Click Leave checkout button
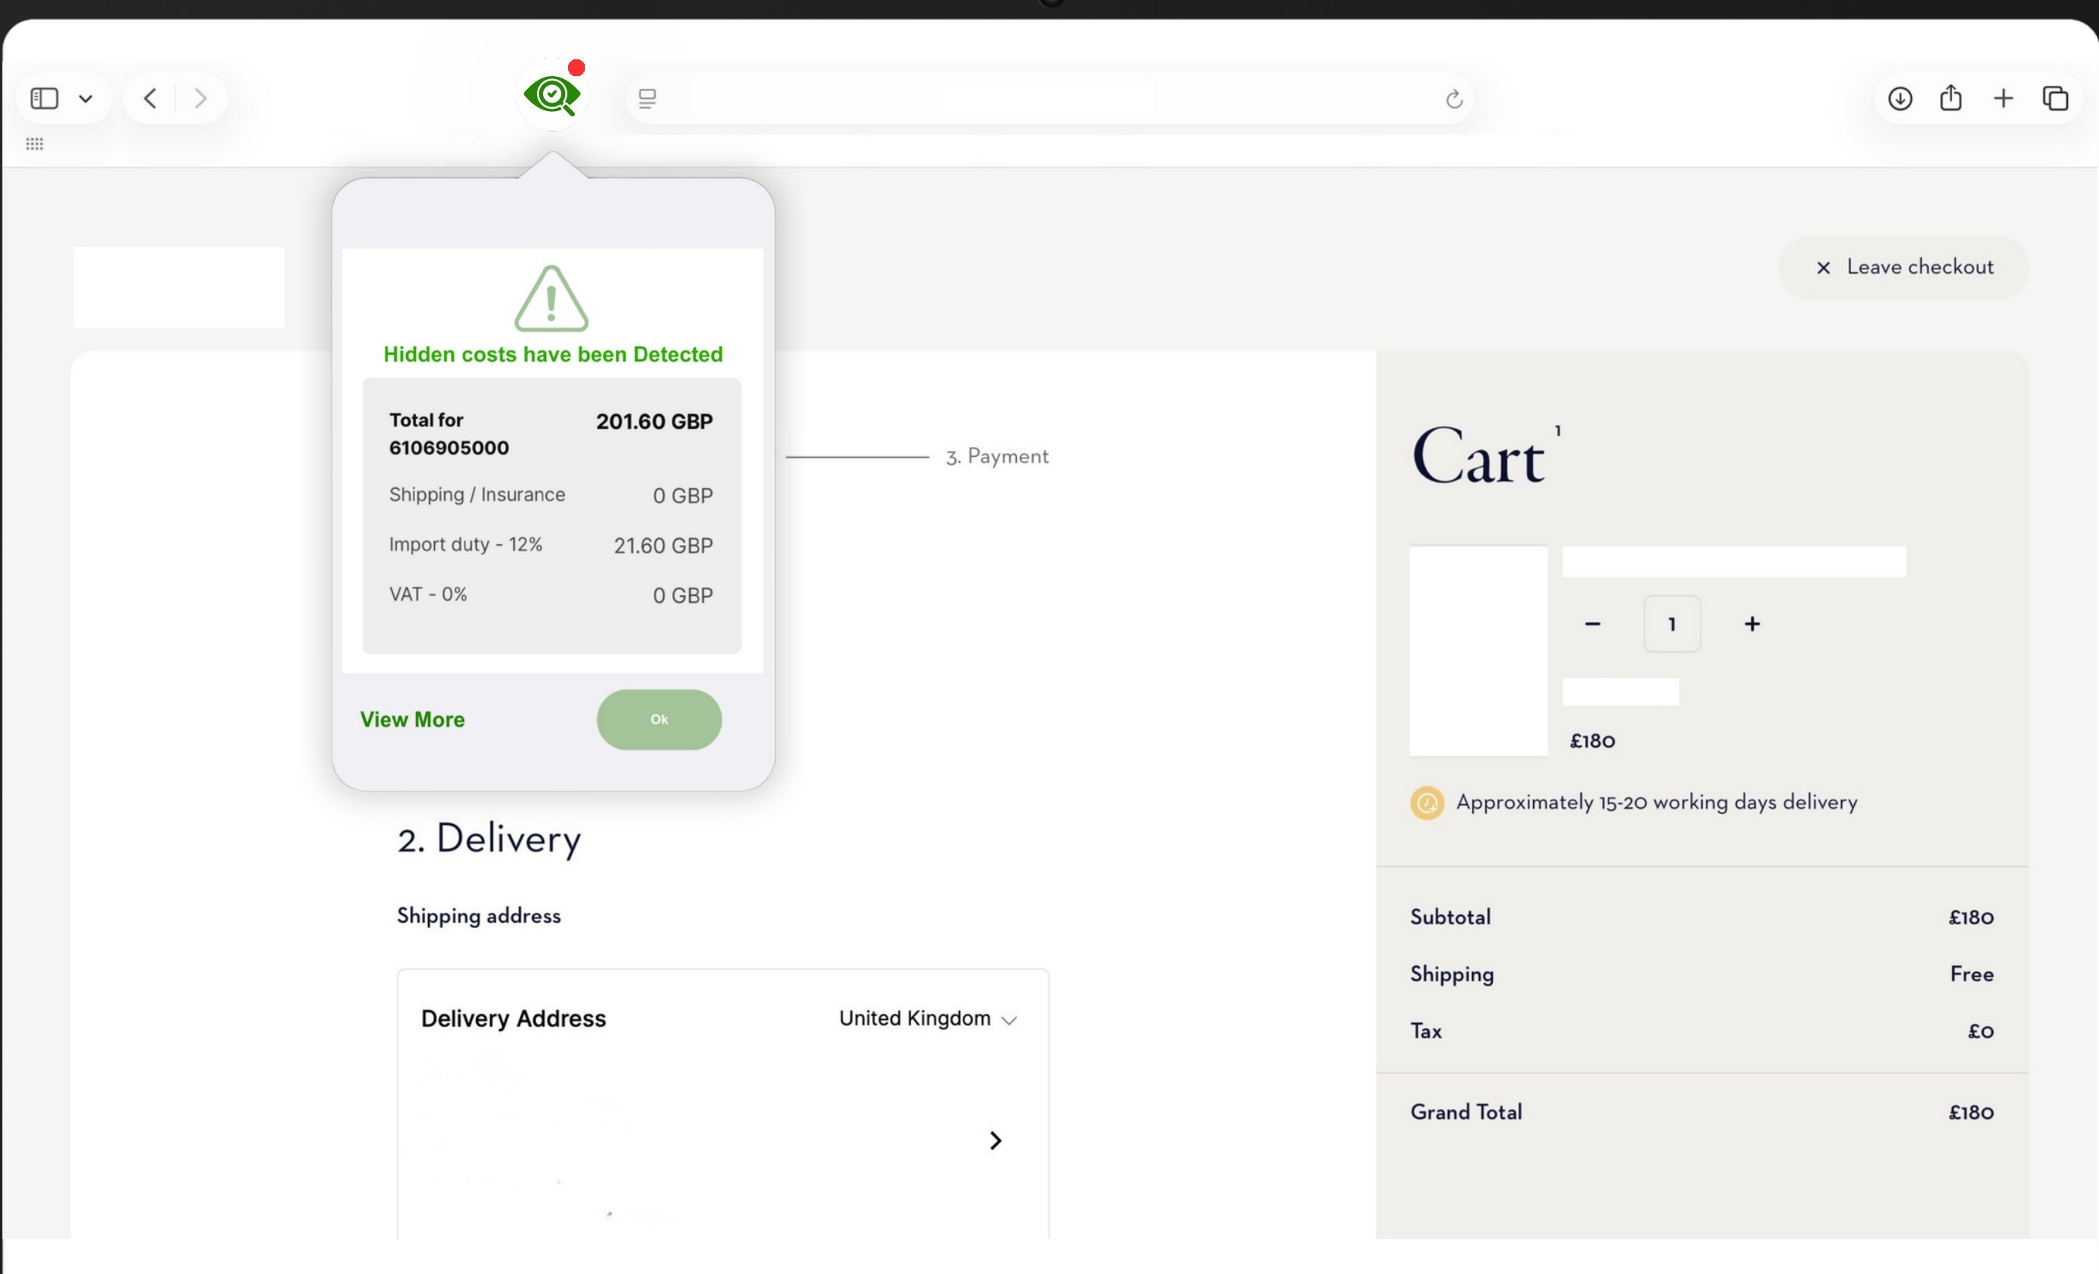Image resolution: width=2099 pixels, height=1274 pixels. click(x=1903, y=268)
